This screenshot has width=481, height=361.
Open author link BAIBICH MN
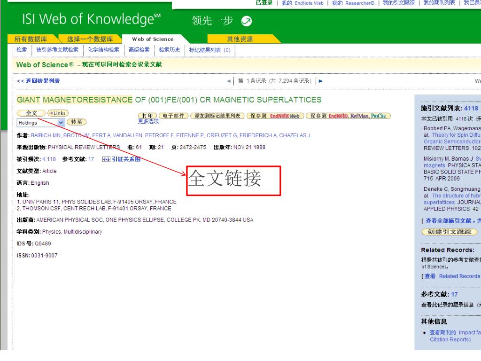46,135
